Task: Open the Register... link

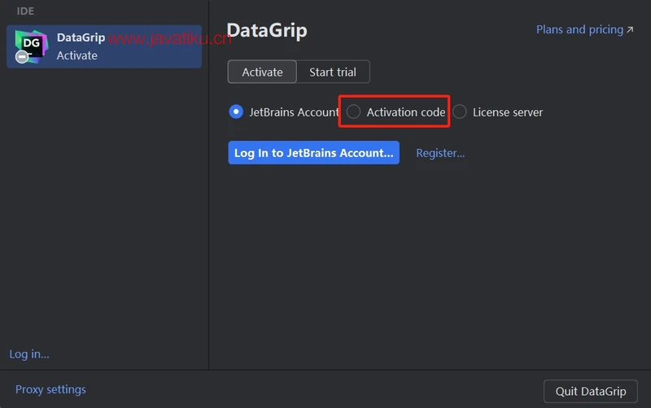Action: coord(440,152)
